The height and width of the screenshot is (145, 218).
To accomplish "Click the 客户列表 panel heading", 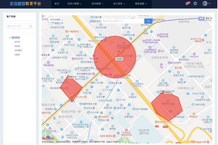I will [x=11, y=17].
